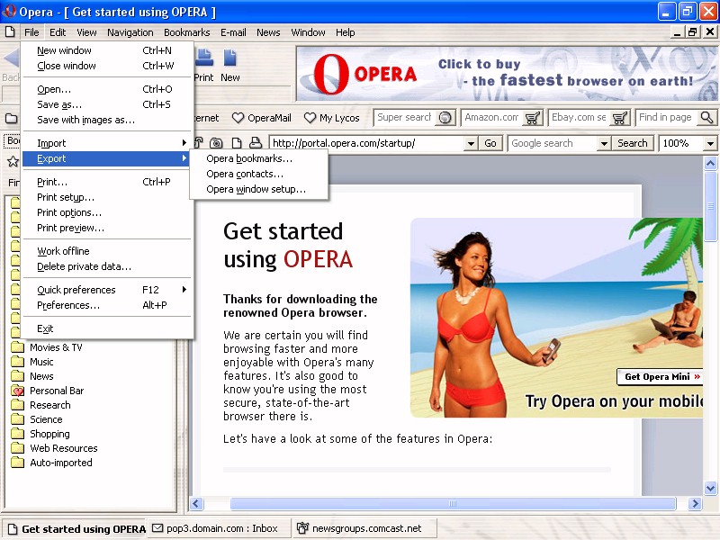Open the Navigation menu
Screen dimensions: 720x540
(x=130, y=32)
